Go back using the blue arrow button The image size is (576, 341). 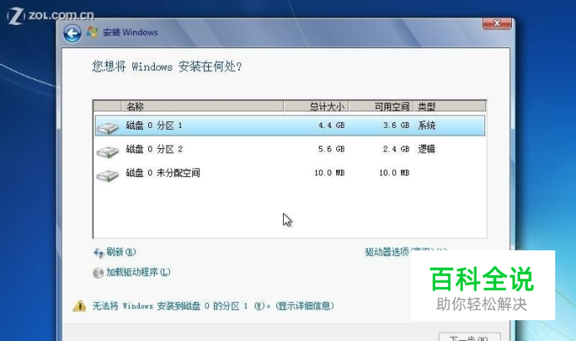click(72, 33)
